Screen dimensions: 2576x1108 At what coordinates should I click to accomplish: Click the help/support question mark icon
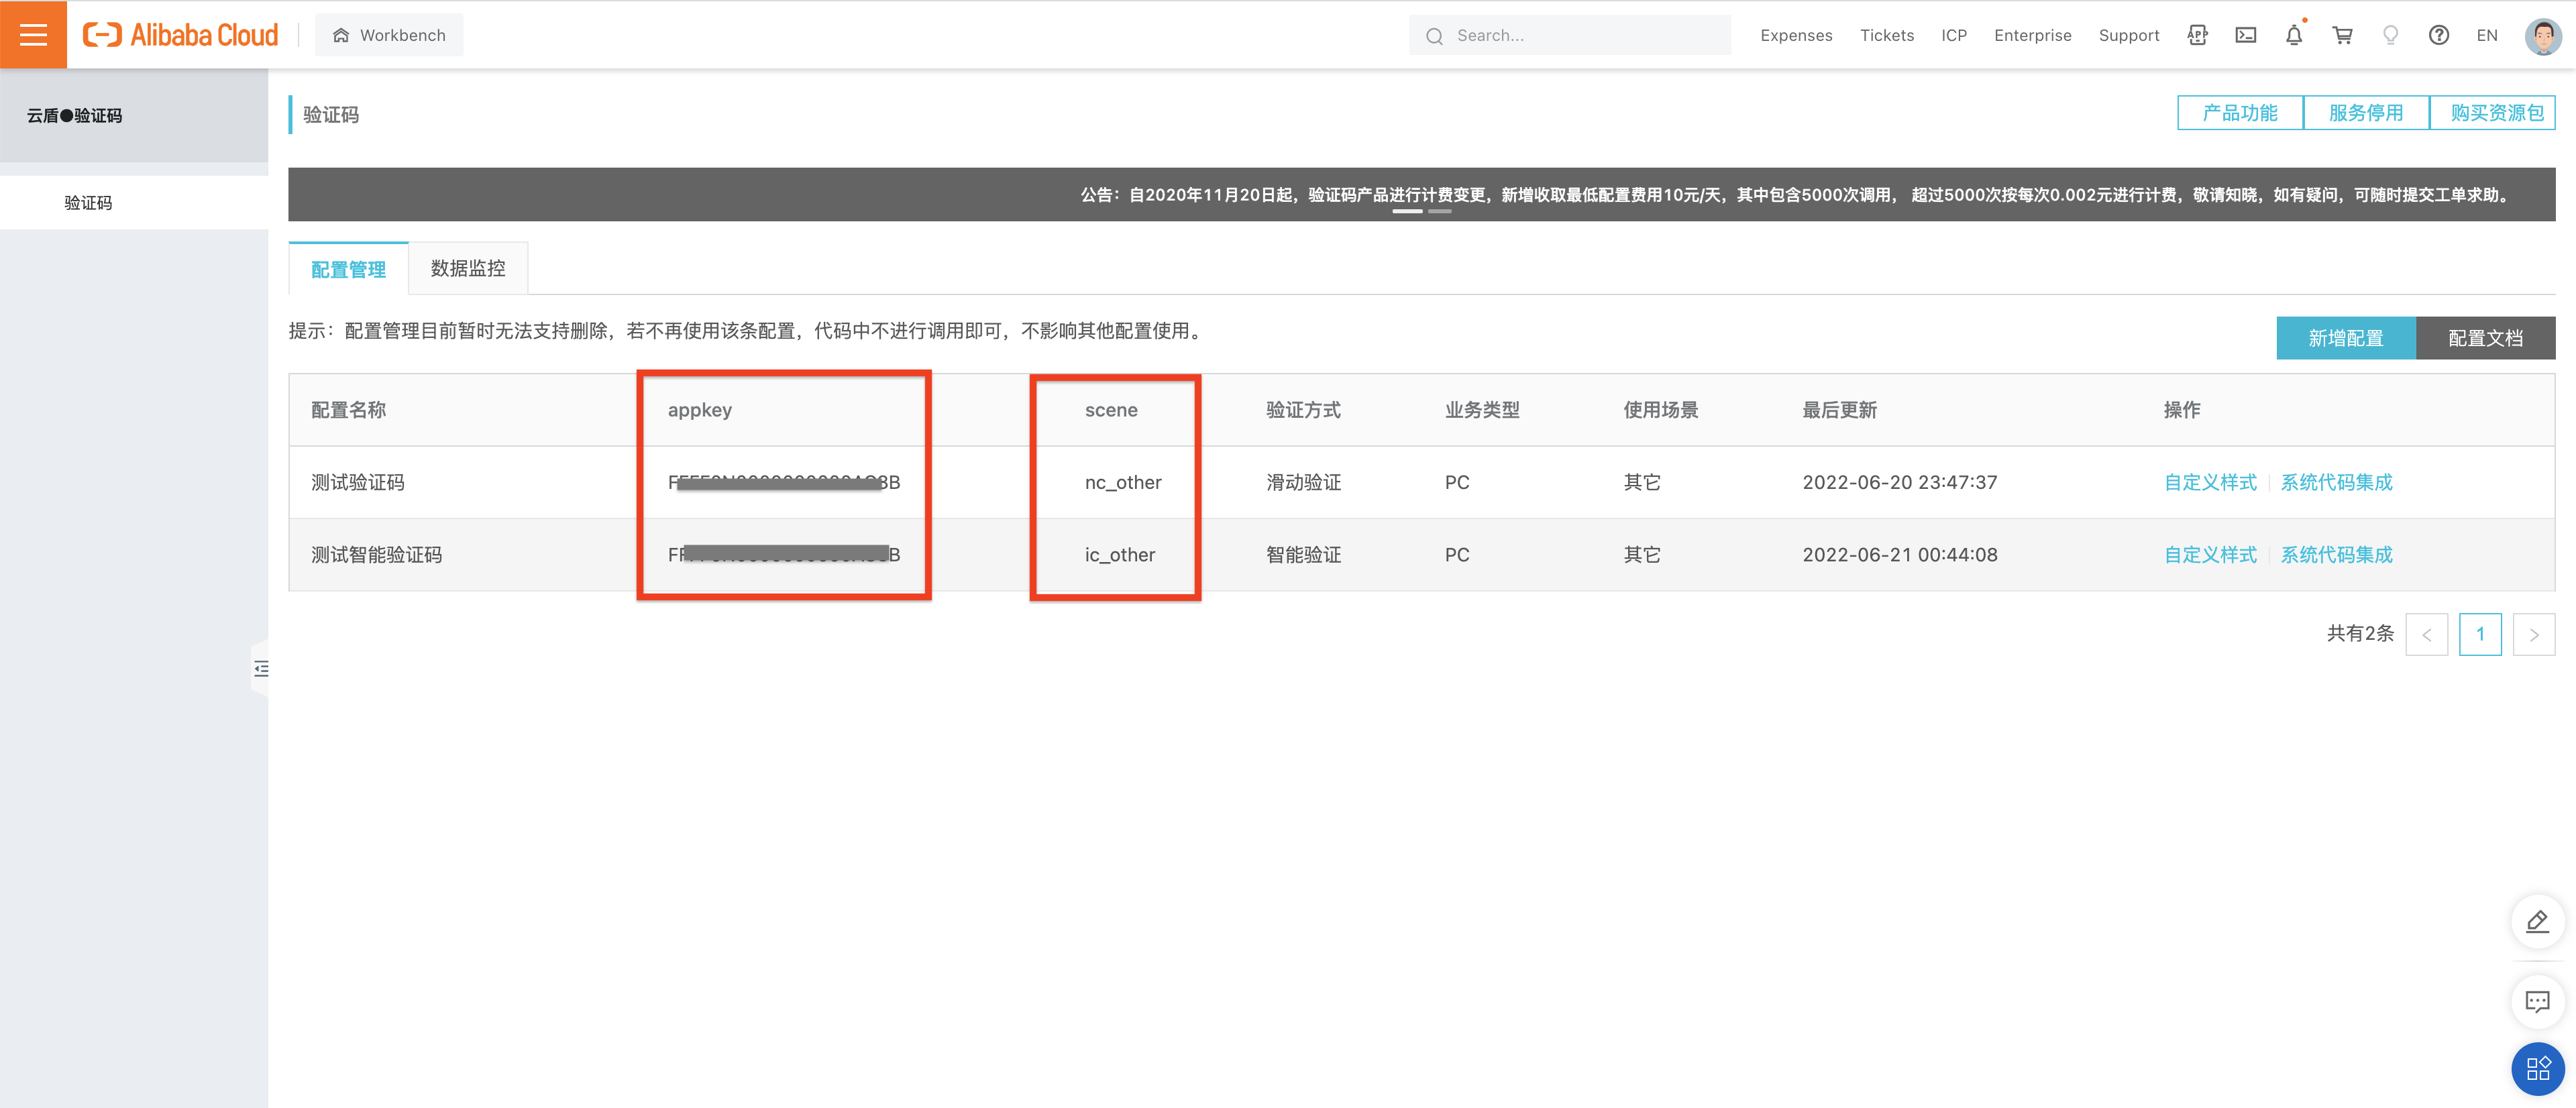[x=2438, y=33]
